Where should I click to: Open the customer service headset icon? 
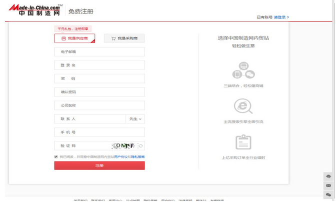pyautogui.click(x=328, y=176)
